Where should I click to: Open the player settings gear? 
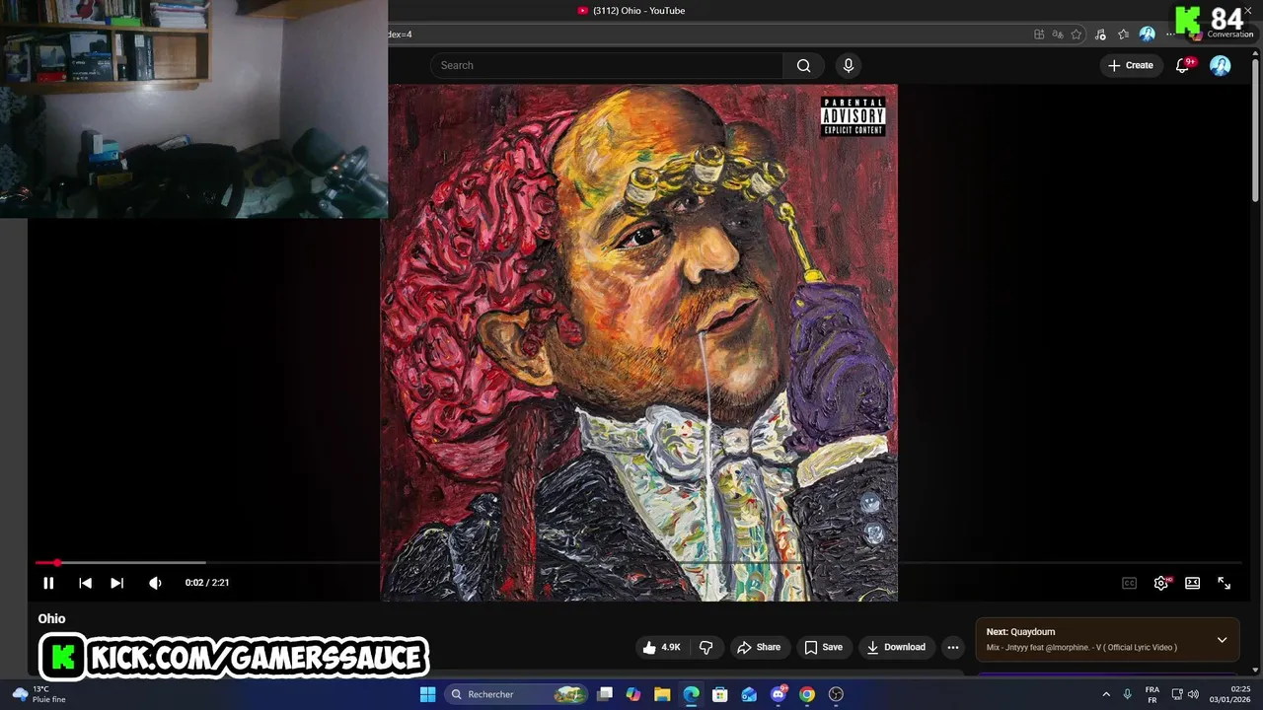click(1161, 583)
